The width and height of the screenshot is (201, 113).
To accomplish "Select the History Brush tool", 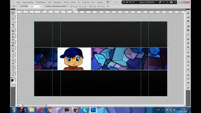I will tap(13, 40).
